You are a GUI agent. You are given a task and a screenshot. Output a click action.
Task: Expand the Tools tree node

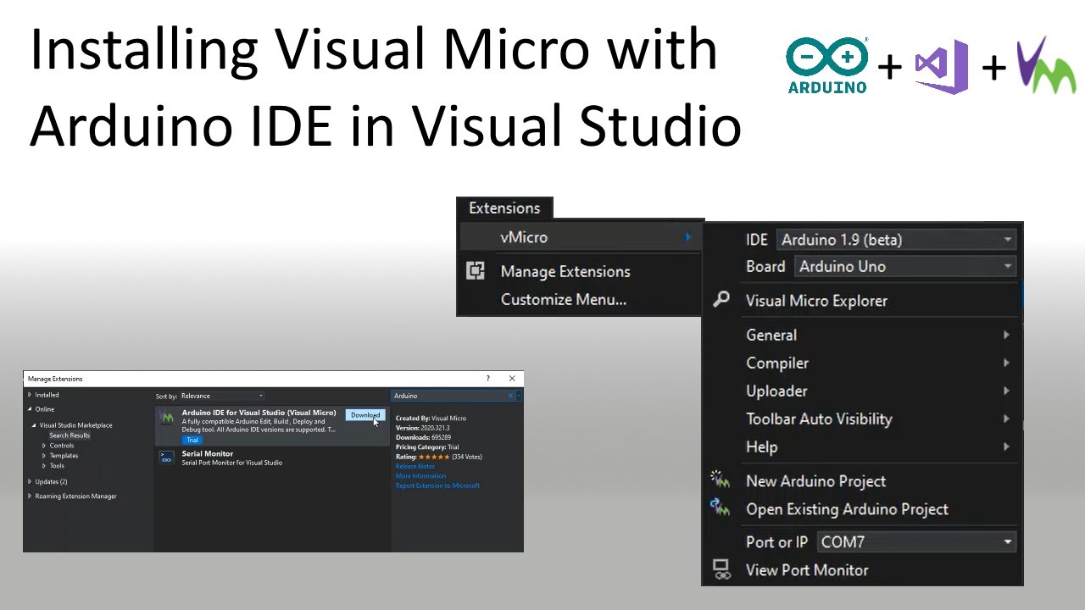44,466
